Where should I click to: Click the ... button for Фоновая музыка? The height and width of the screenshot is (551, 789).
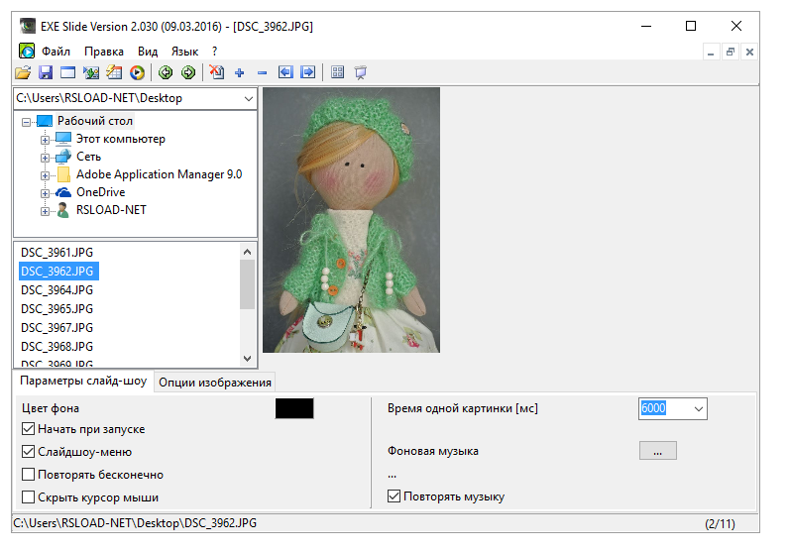click(658, 450)
